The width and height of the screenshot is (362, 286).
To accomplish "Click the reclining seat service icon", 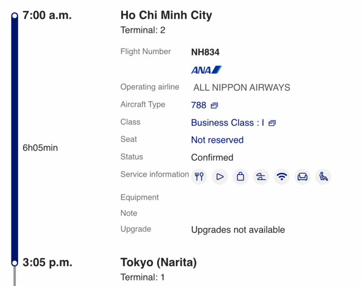I will (x=323, y=176).
